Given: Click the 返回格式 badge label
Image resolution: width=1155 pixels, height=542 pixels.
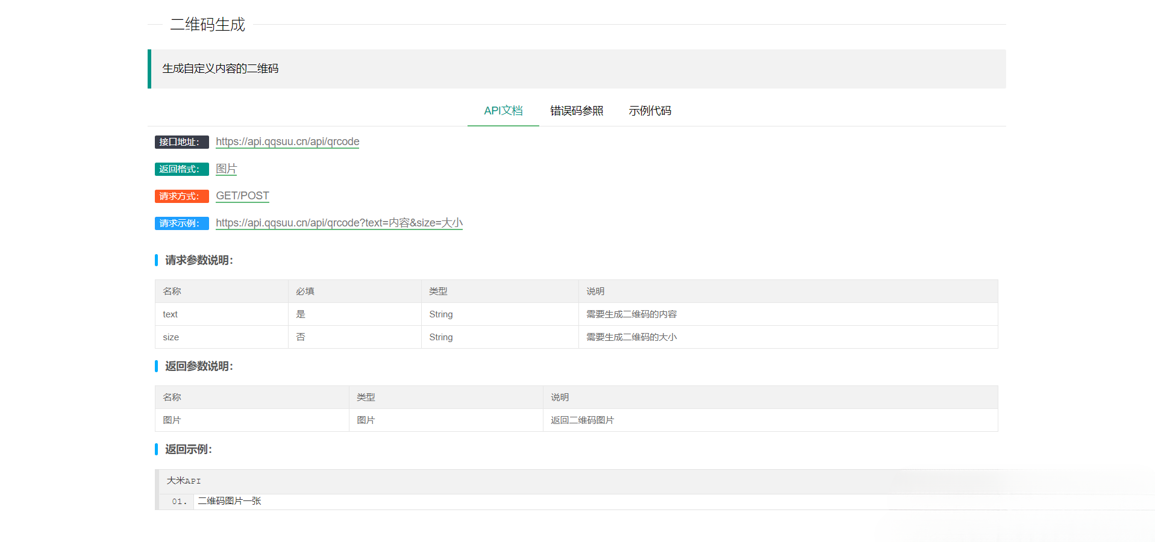Looking at the screenshot, I should pyautogui.click(x=181, y=169).
